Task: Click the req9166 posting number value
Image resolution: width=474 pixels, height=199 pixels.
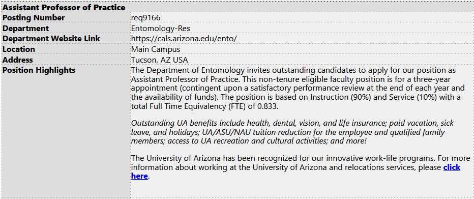Action: 145,18
